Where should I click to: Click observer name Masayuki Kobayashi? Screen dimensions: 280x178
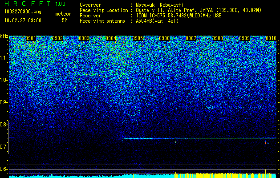[160, 5]
